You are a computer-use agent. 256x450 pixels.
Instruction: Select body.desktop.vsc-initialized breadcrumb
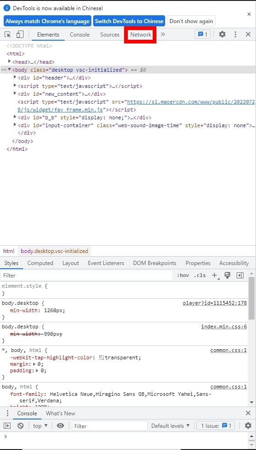coord(54,251)
